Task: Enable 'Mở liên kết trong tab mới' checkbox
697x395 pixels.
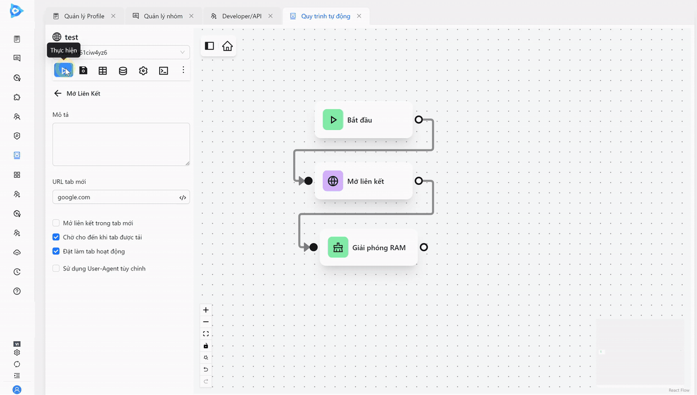Action: click(56, 223)
